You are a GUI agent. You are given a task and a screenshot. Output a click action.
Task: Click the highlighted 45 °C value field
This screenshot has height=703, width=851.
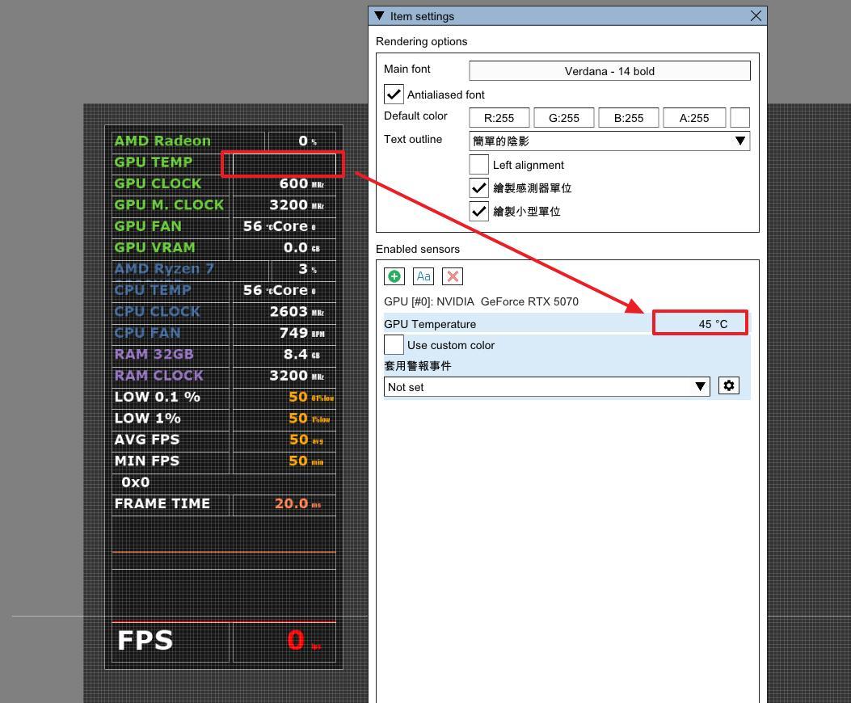point(700,323)
